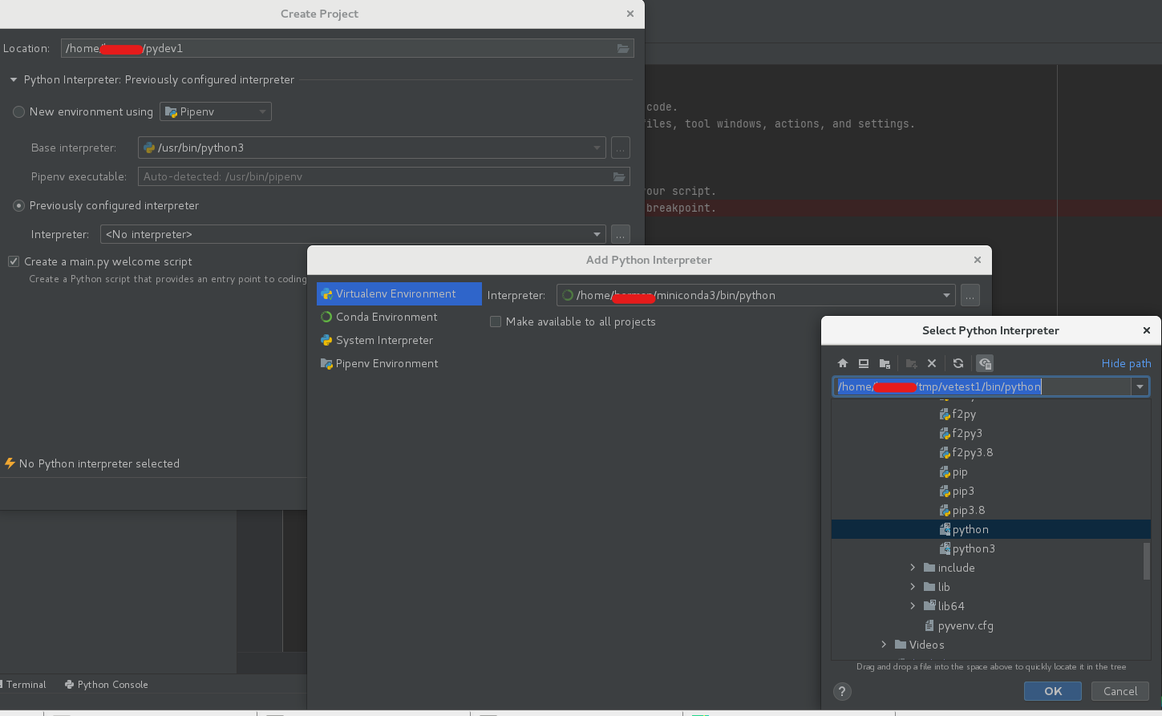
Task: Click the pip3.8 file icon
Action: [945, 510]
